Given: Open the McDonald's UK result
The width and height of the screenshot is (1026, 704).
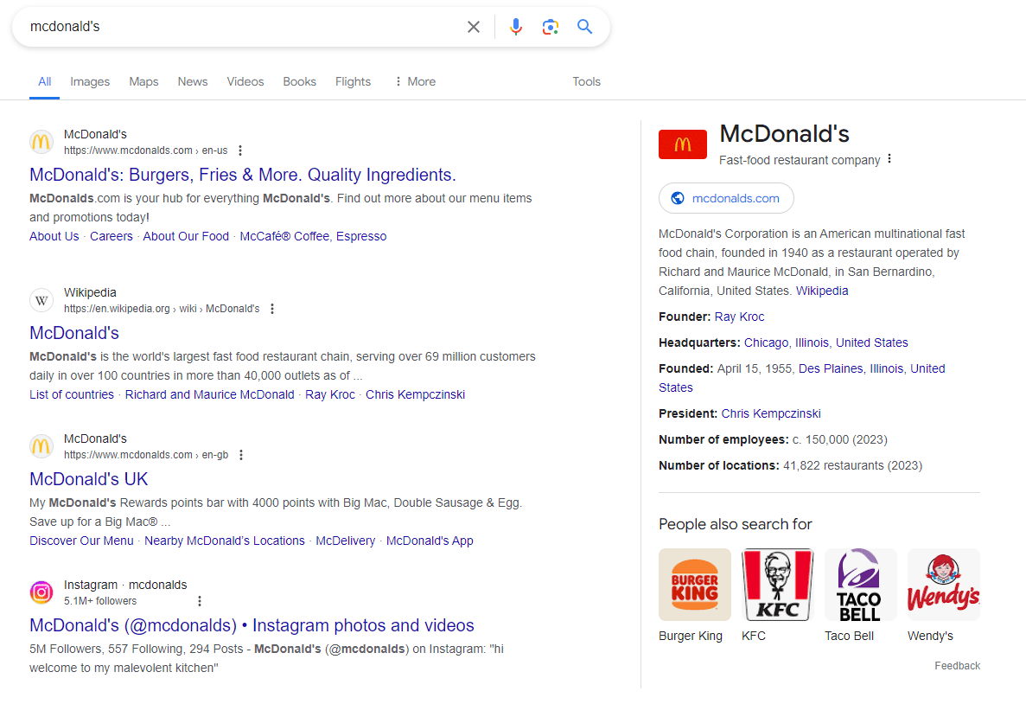Looking at the screenshot, I should [88, 479].
